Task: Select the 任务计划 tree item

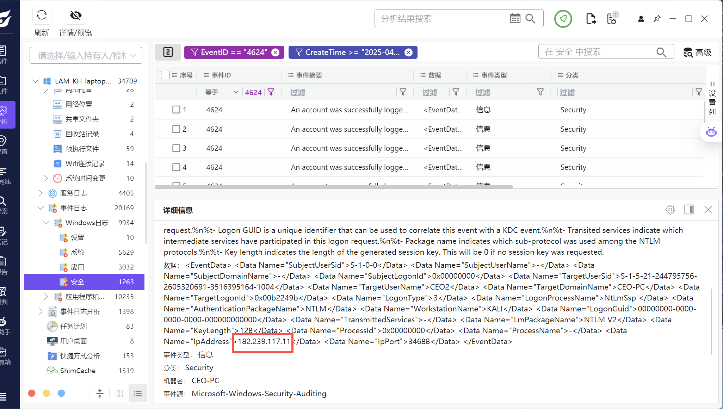Action: pyautogui.click(x=73, y=326)
